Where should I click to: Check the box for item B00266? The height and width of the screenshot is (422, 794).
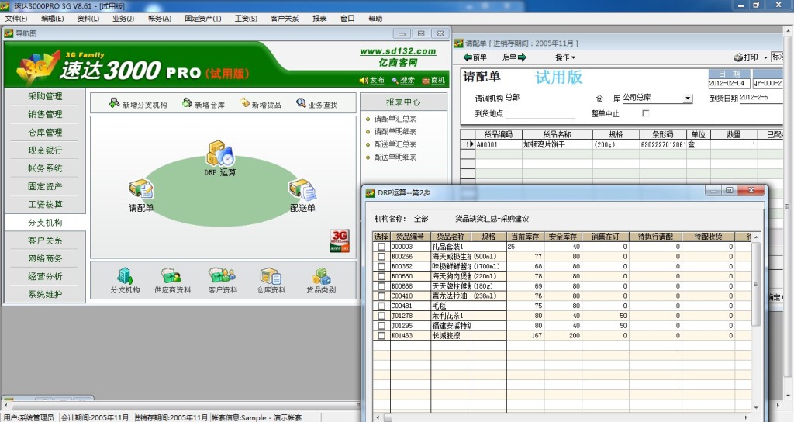[381, 257]
